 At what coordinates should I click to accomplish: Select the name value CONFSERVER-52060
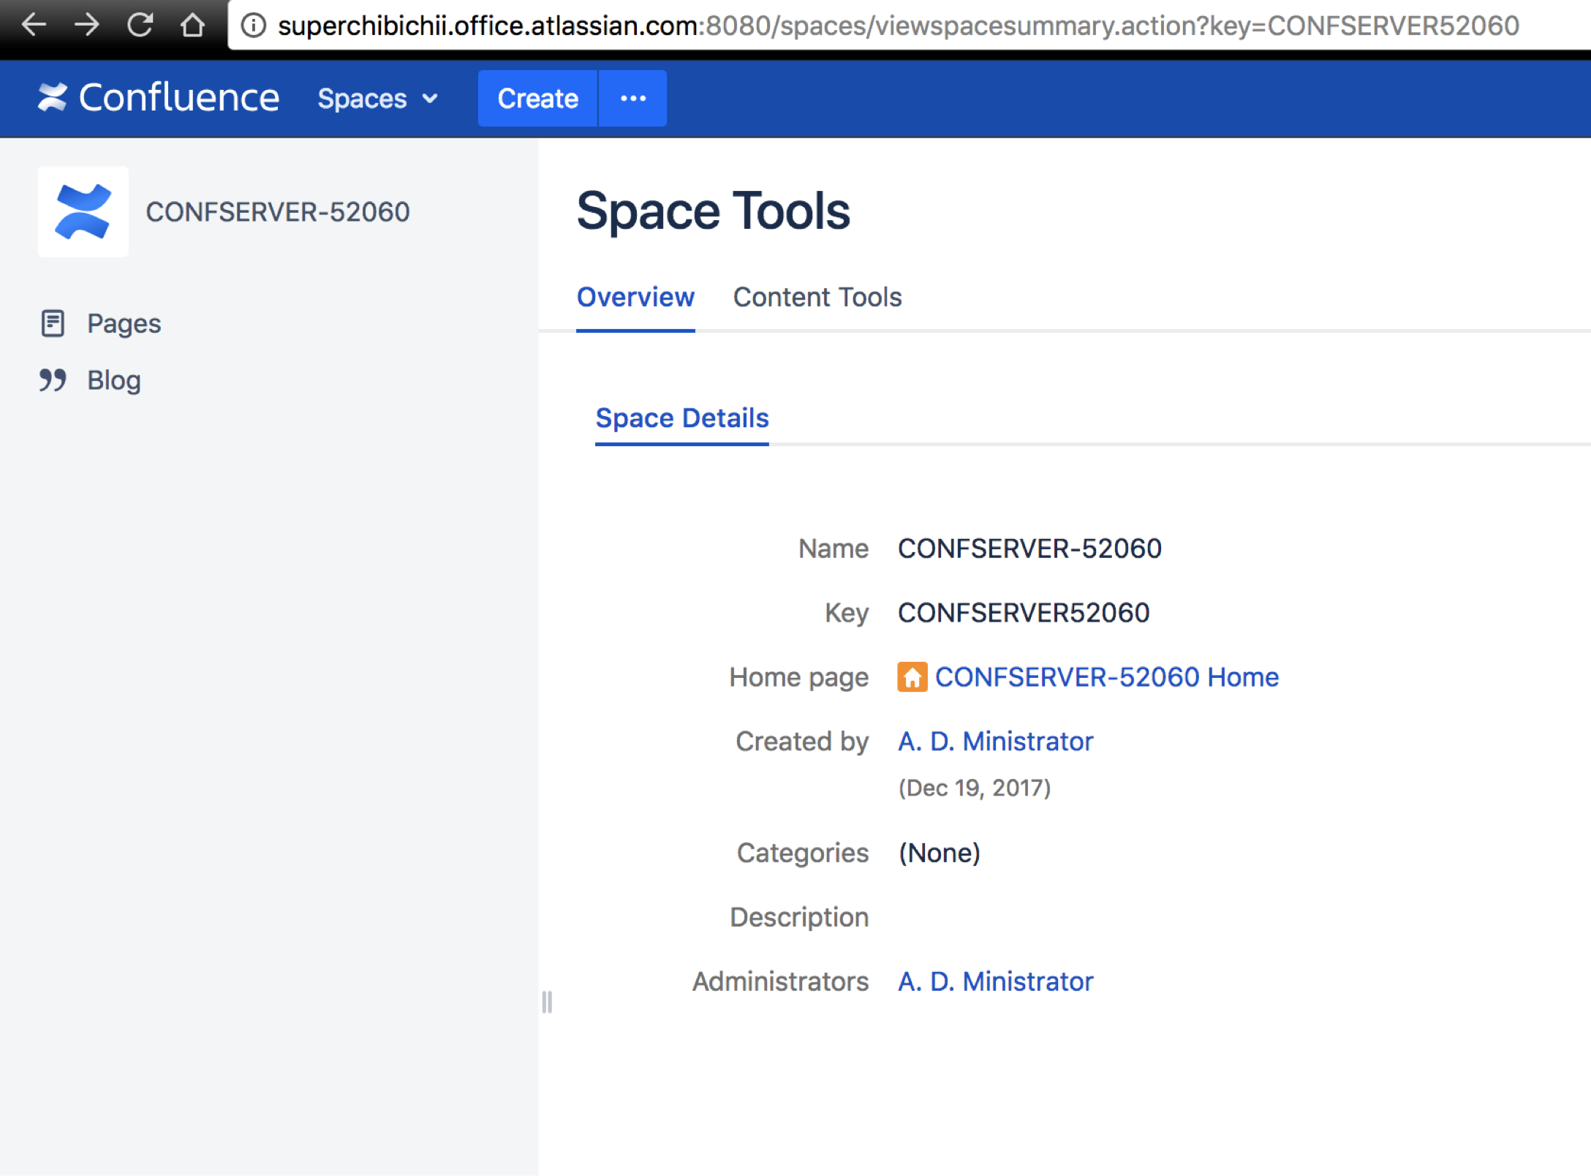click(x=1029, y=549)
